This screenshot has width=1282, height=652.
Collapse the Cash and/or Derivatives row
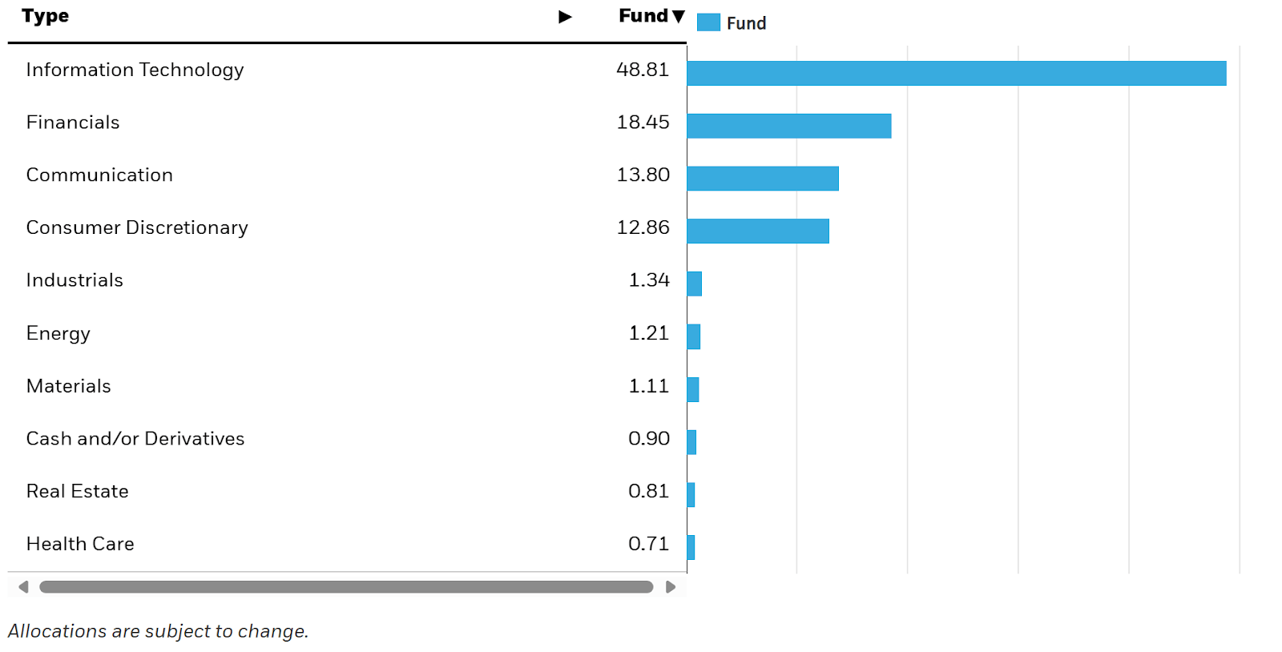coord(135,438)
